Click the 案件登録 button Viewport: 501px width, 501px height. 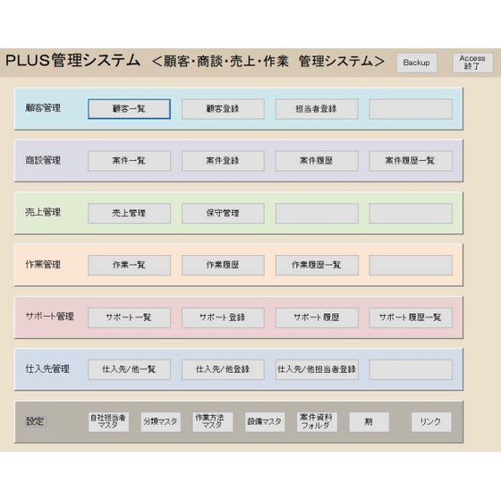[x=223, y=161]
